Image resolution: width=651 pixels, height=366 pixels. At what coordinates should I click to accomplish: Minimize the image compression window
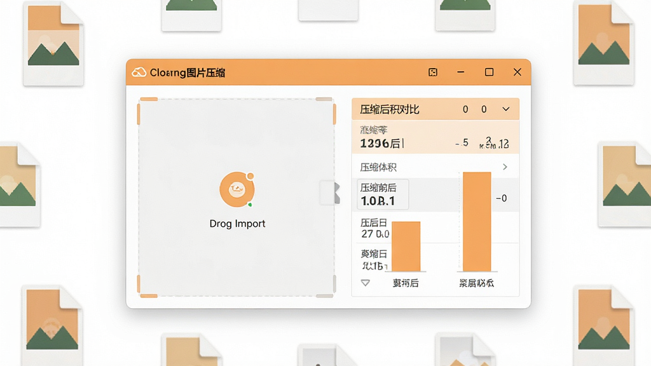click(x=460, y=72)
